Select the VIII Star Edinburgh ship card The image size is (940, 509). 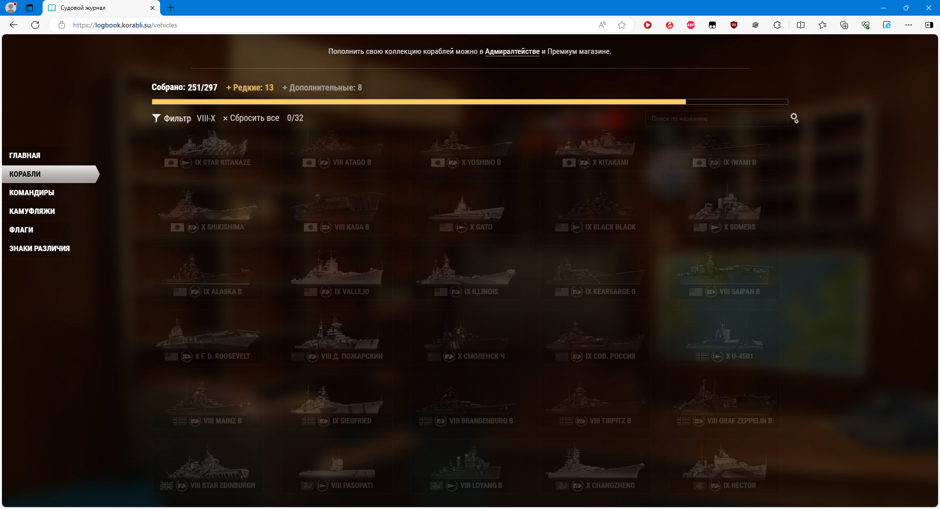208,466
